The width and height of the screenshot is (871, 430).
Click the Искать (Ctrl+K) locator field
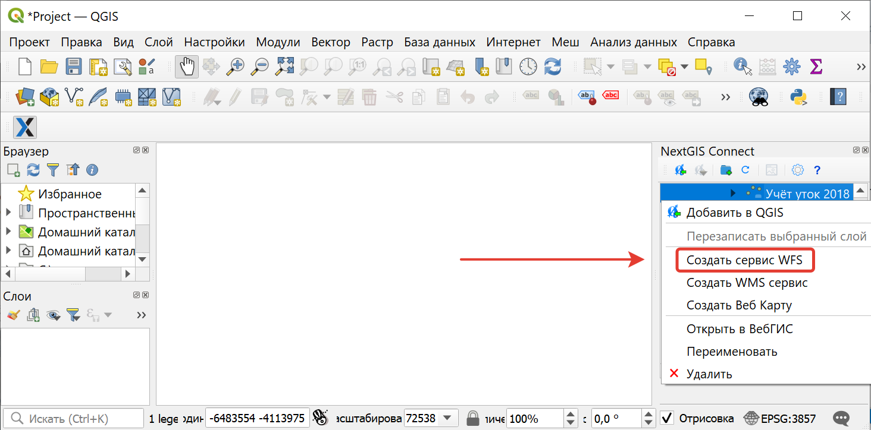[73, 418]
